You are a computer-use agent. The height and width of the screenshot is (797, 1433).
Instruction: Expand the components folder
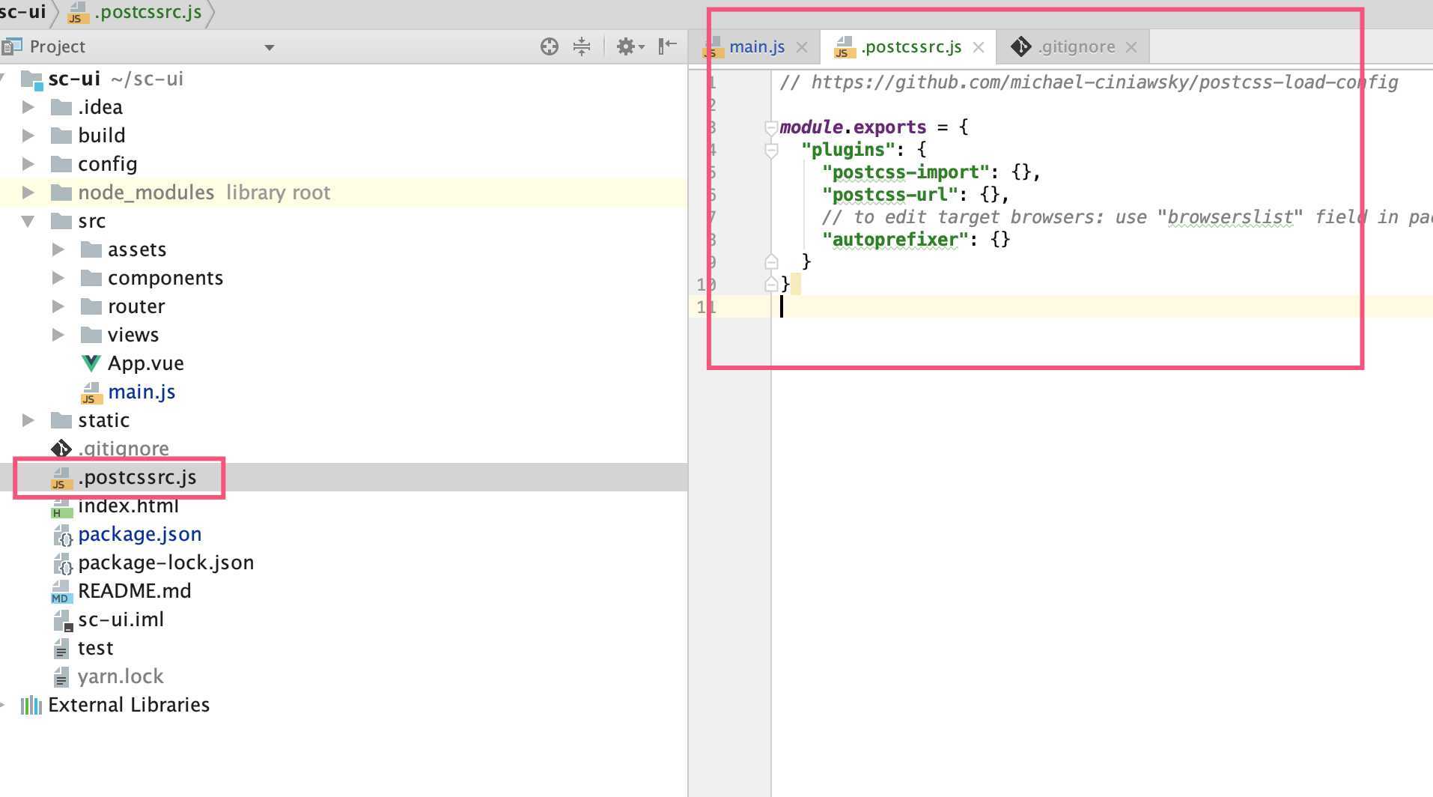[58, 278]
